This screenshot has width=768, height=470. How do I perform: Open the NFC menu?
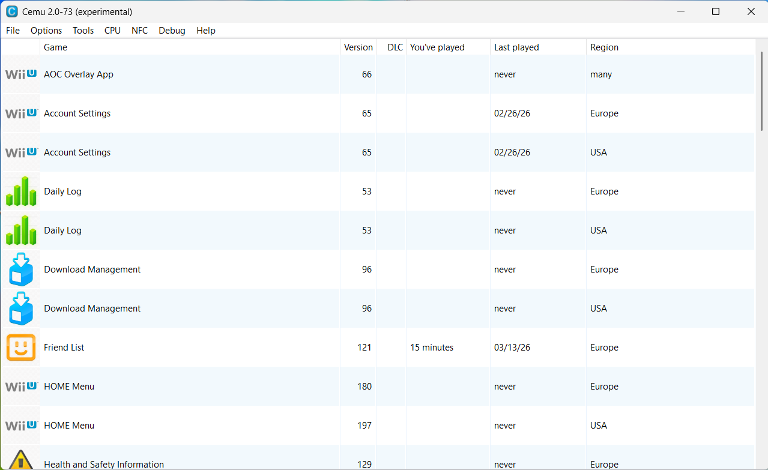click(139, 31)
